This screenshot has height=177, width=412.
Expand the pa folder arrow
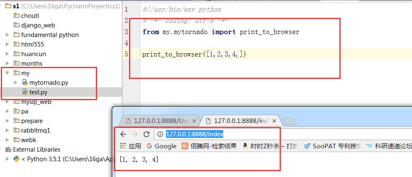point(7,111)
